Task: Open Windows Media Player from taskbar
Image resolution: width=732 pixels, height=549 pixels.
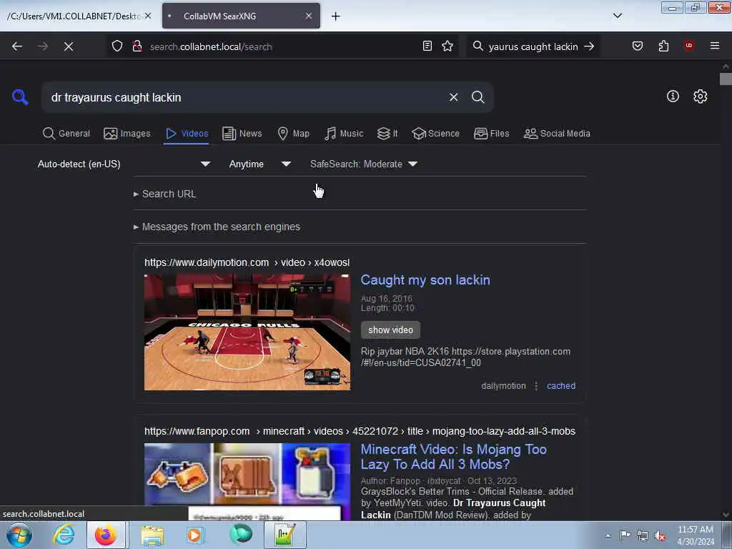Action: pyautogui.click(x=195, y=535)
